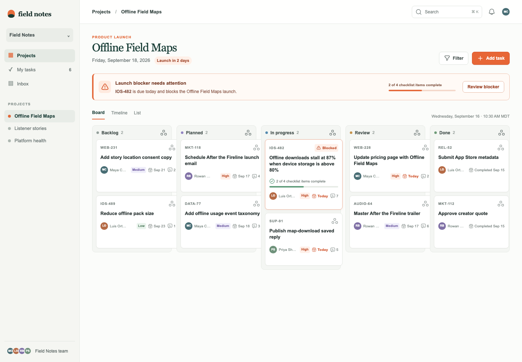The height and width of the screenshot is (362, 522).
Task: Click the Review blocker button
Action: (483, 87)
